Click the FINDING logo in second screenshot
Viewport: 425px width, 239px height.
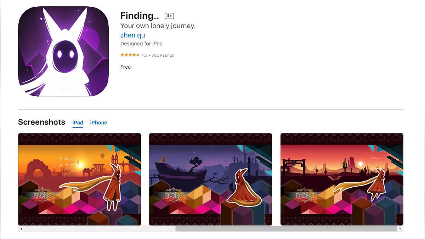174,195
